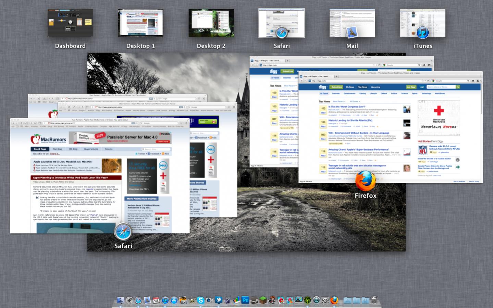Open Forums tab in front MacRumors window

pos(109,149)
